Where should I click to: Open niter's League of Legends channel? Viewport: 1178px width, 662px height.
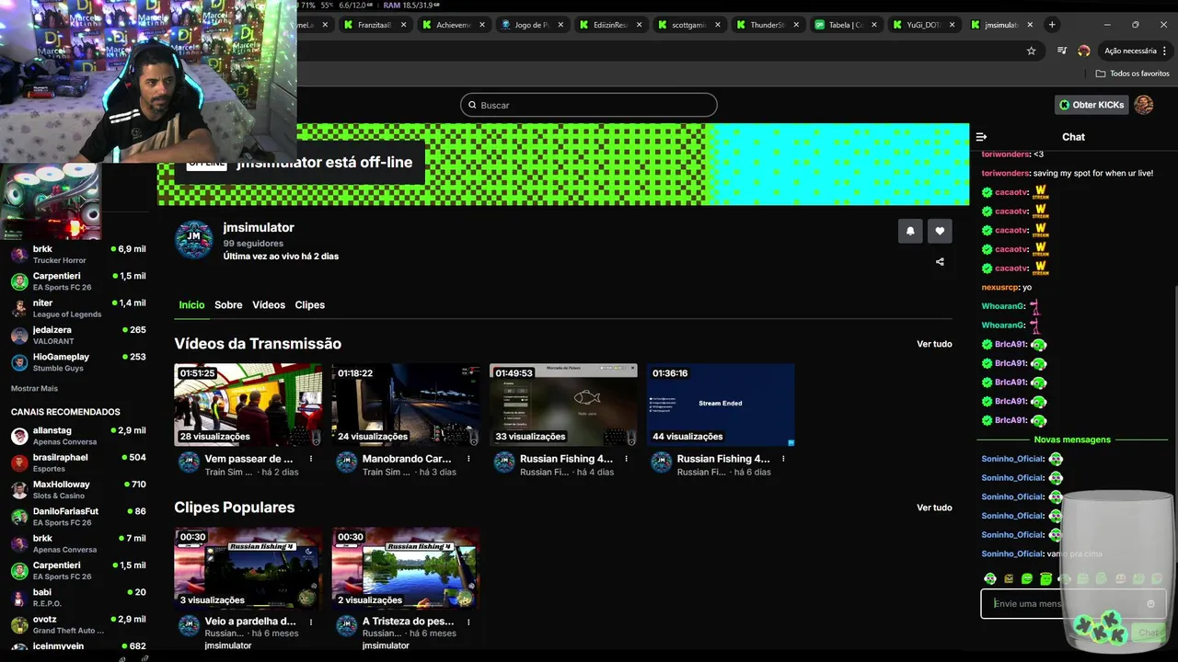coord(78,308)
